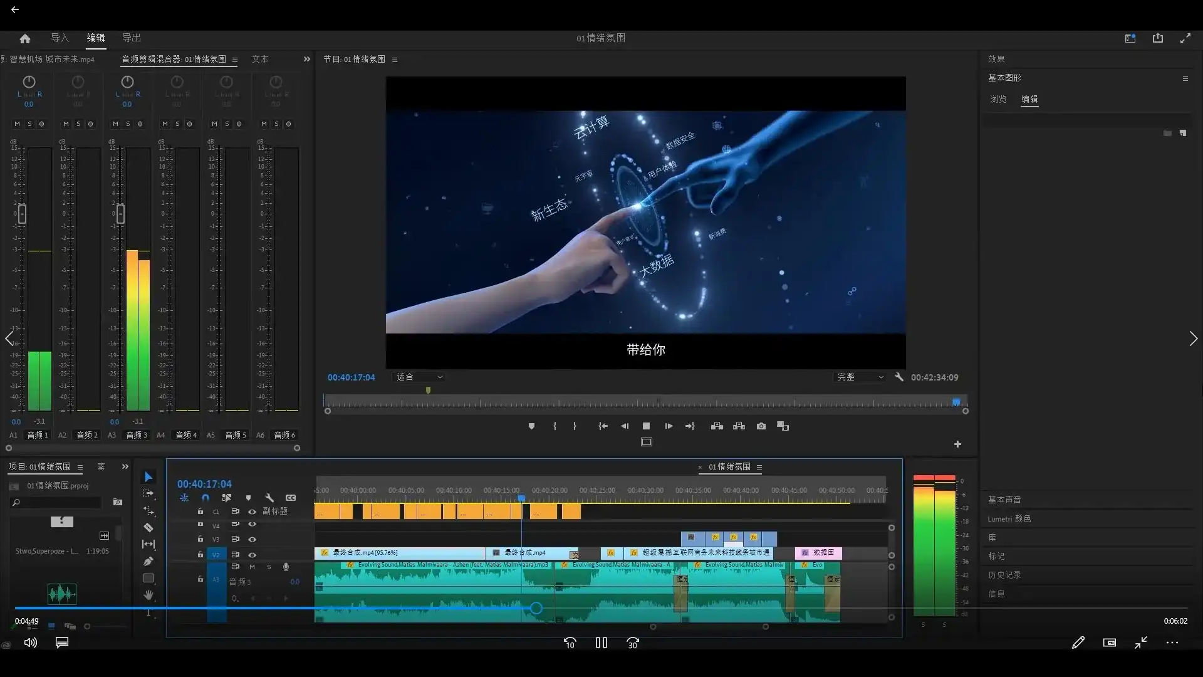Viewport: 1203px width, 677px height.
Task: Click the Go to In point button
Action: tap(603, 426)
